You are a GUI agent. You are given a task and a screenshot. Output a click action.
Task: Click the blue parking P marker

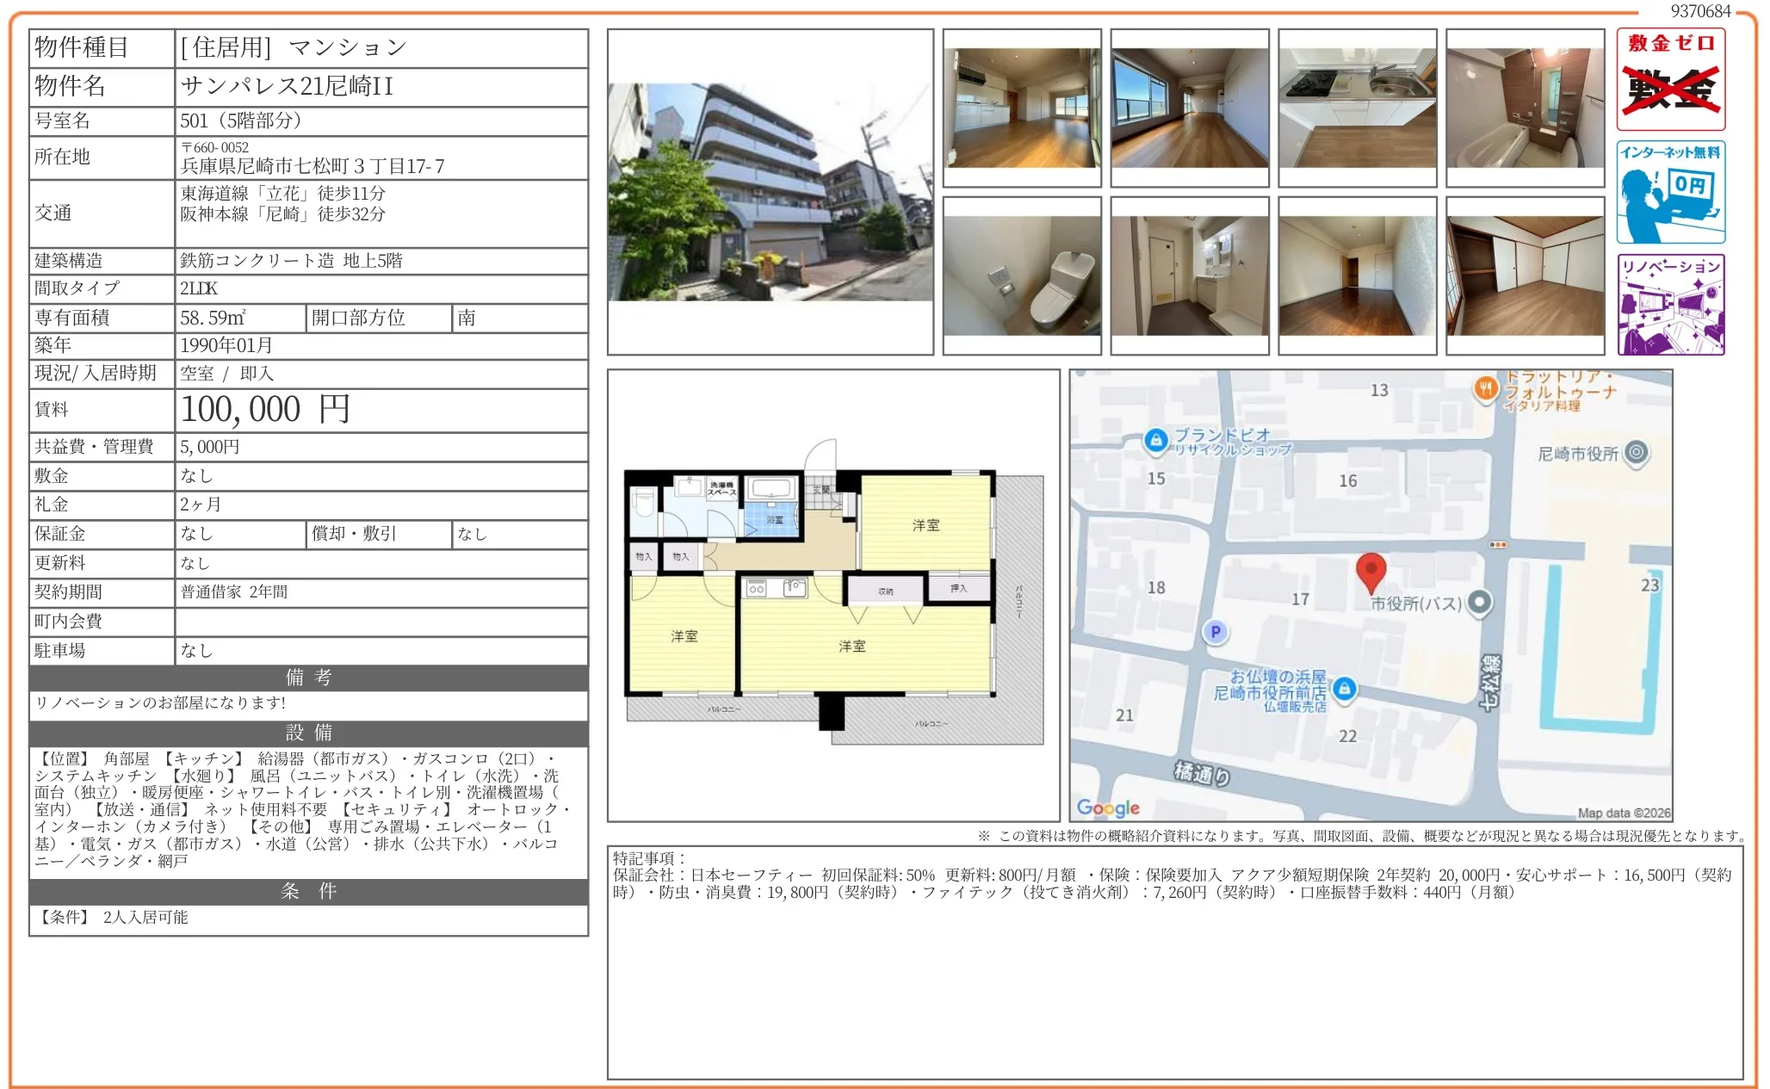1215,632
